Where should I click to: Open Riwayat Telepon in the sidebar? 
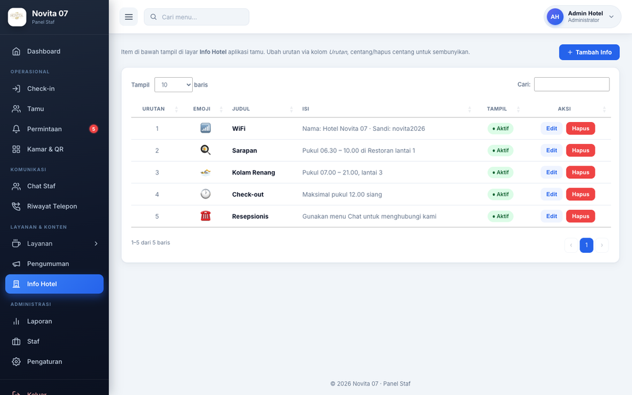(54, 207)
